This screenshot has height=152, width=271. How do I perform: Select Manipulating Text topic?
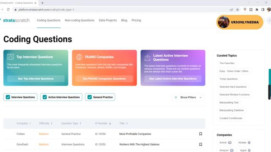(229, 103)
